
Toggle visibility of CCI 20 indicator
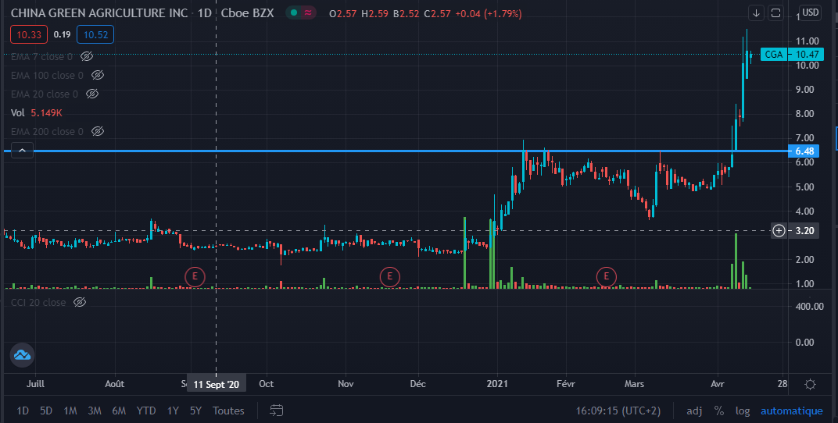coord(80,303)
